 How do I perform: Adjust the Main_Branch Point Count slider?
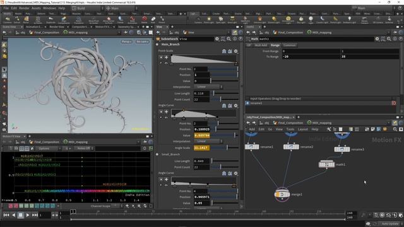pos(224,100)
